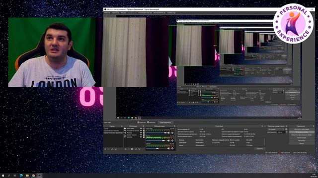Toggle the lock on the fifth source
This screenshot has height=178, width=318.
(x=144, y=137)
